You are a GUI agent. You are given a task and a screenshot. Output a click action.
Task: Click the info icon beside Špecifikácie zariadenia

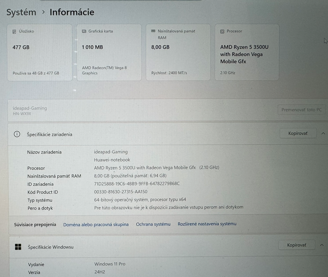(17, 134)
